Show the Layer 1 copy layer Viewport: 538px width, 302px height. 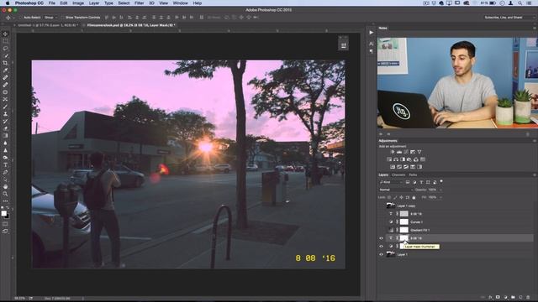[x=381, y=206]
